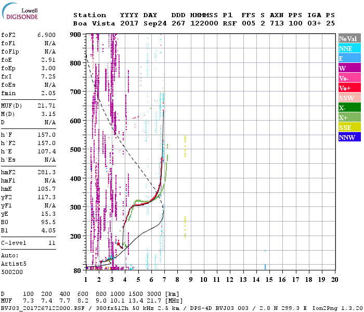364x312 pixels.
Task: Click the Lowell Digisonde logo
Action: tap(20, 11)
